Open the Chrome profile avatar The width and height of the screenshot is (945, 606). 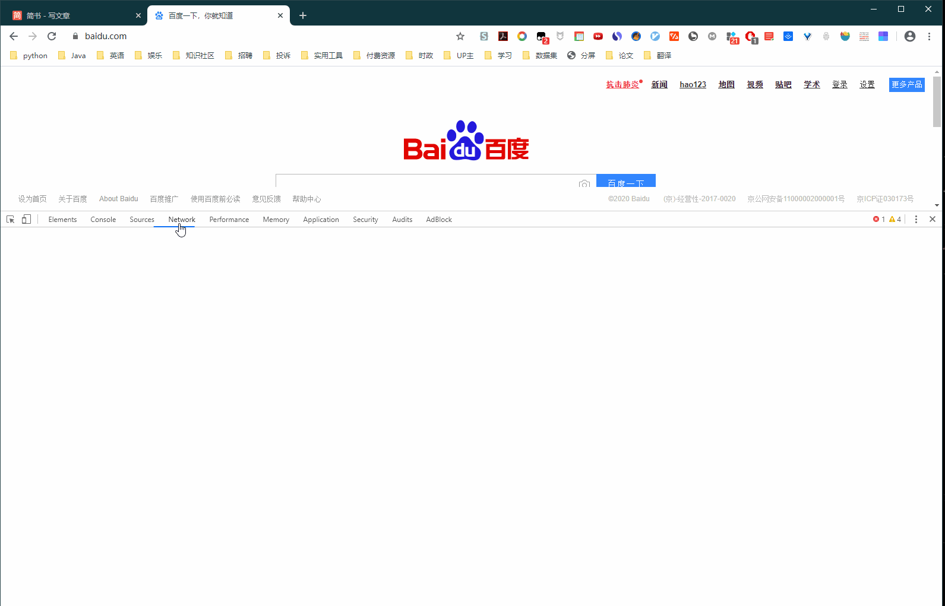click(x=910, y=36)
